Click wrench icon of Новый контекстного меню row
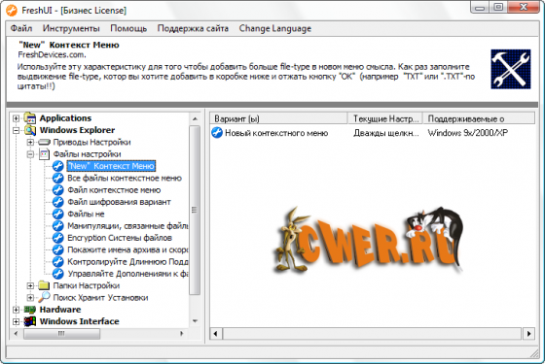The height and width of the screenshot is (364, 545). [217, 133]
